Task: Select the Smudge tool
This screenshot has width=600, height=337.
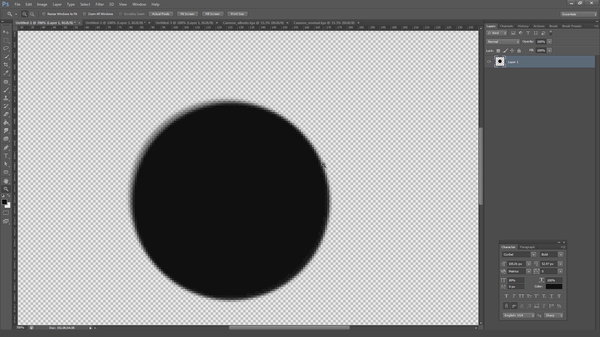Action: pos(6,130)
